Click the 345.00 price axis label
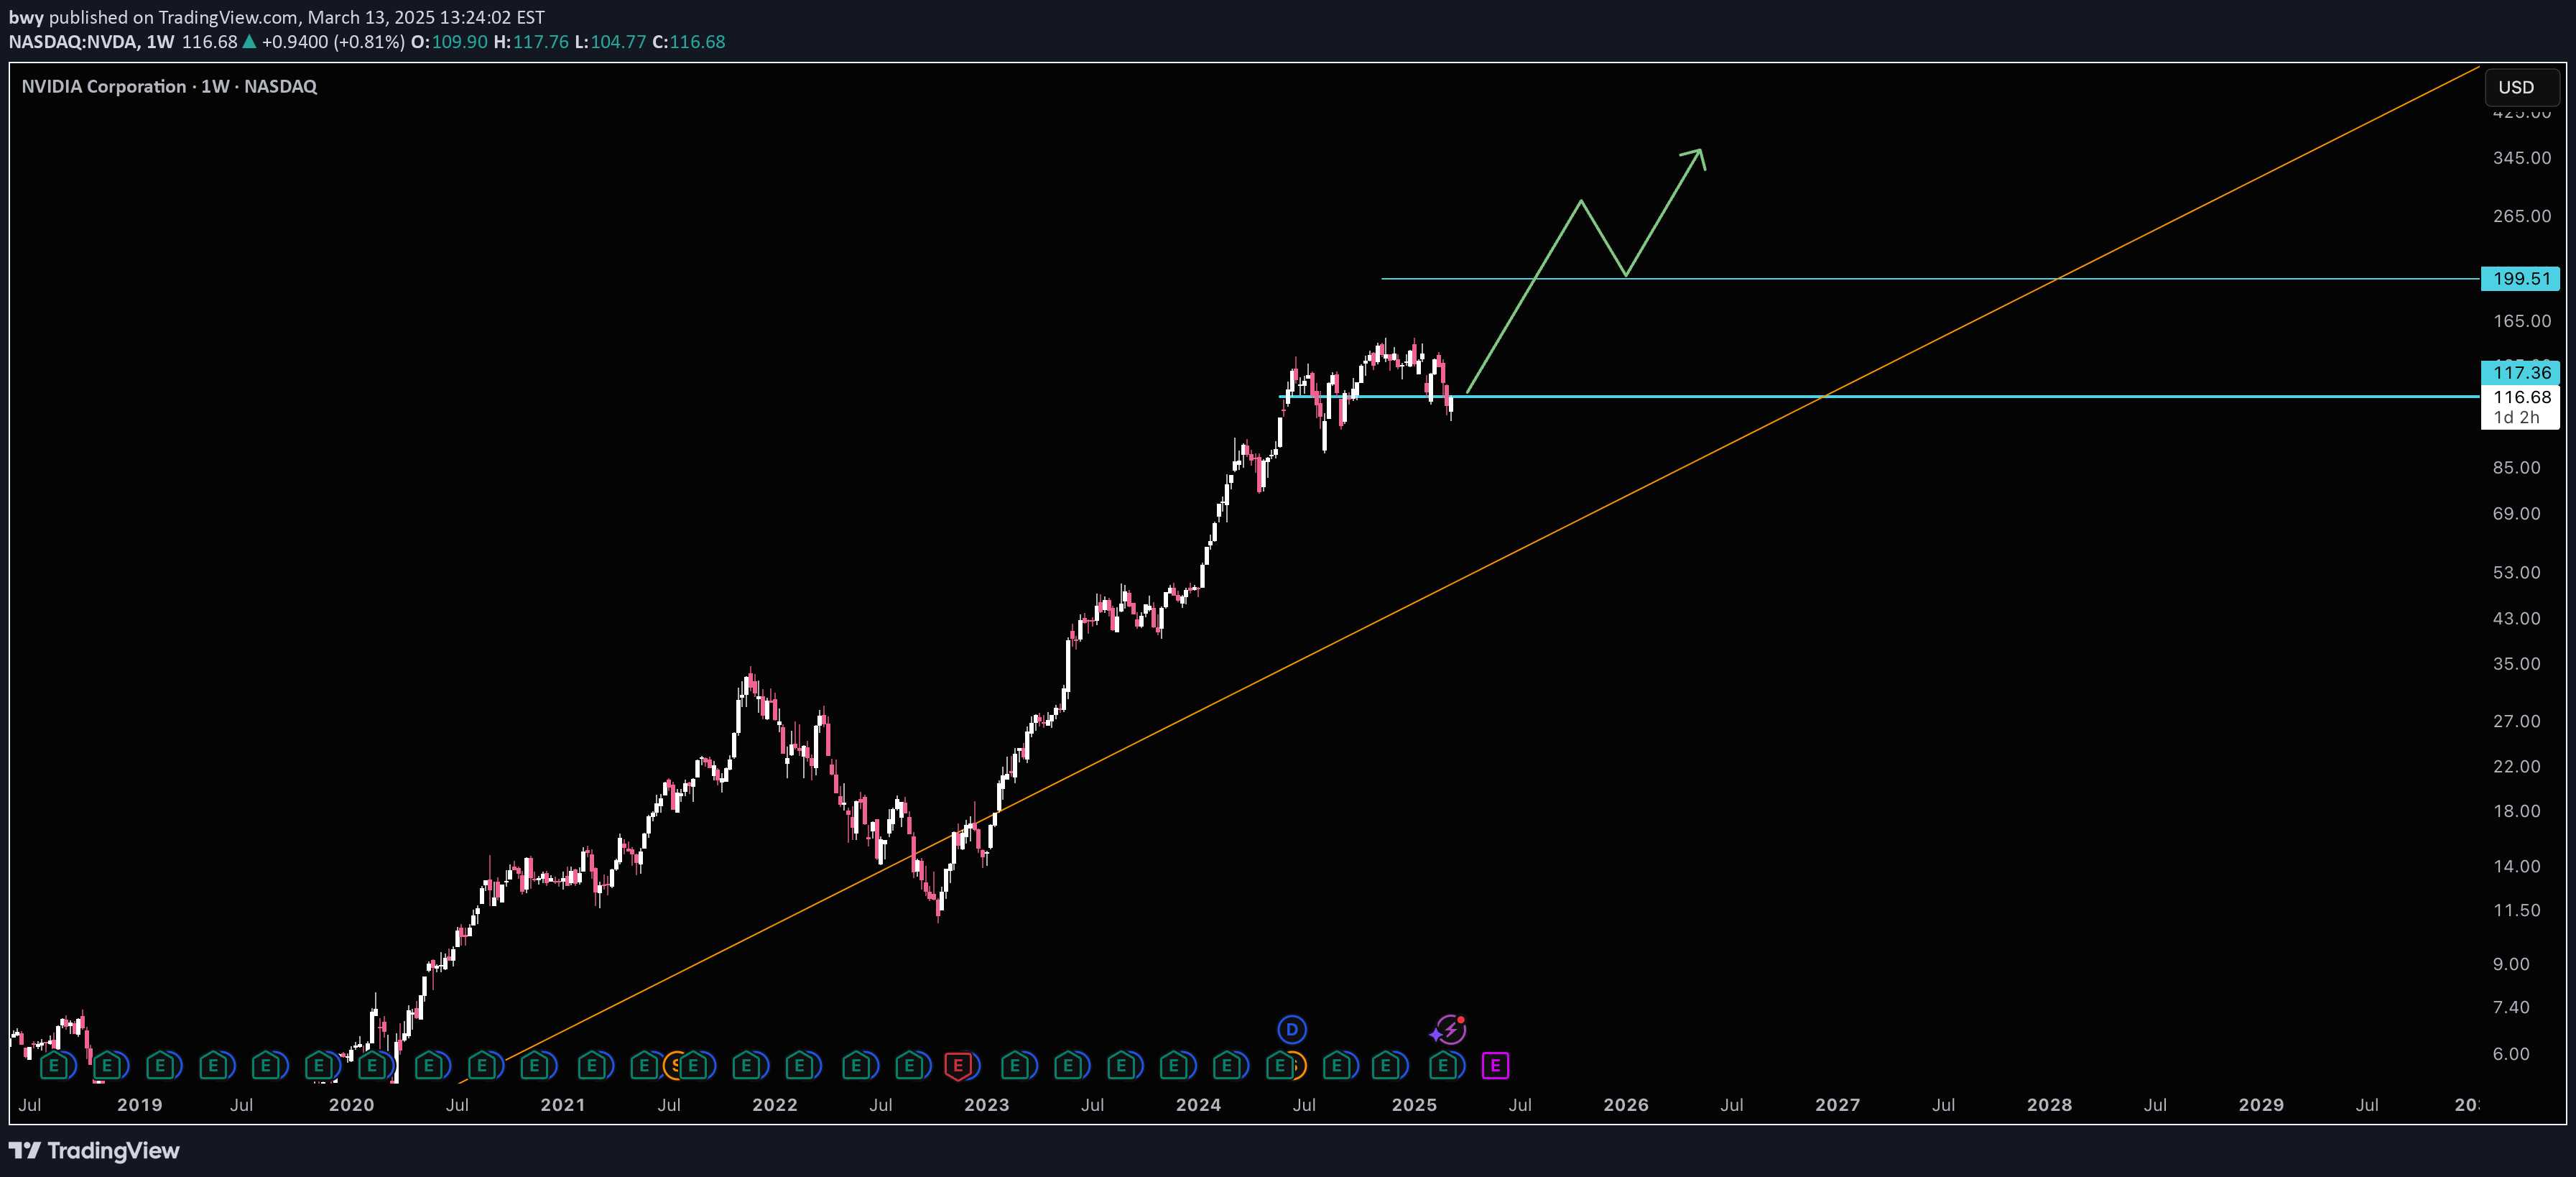Image resolution: width=2576 pixels, height=1177 pixels. click(2521, 158)
